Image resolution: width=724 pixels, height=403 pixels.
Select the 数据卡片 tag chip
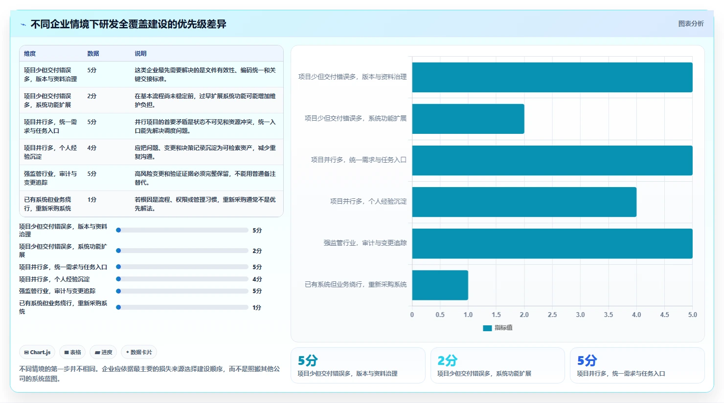tap(139, 352)
